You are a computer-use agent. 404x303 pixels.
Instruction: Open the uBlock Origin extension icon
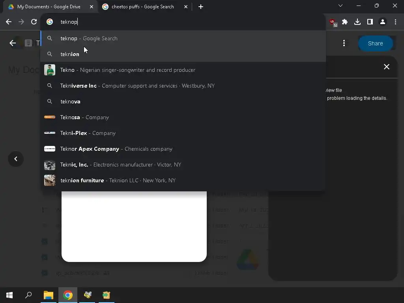(333, 22)
